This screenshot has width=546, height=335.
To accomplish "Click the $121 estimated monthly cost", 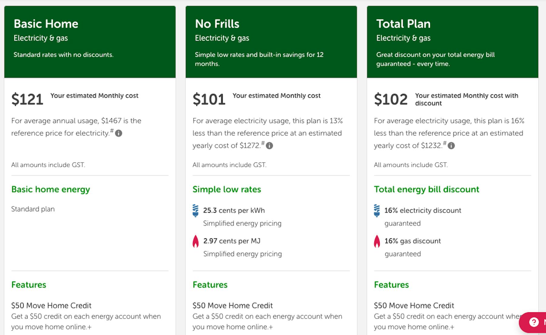I will 27,99.
